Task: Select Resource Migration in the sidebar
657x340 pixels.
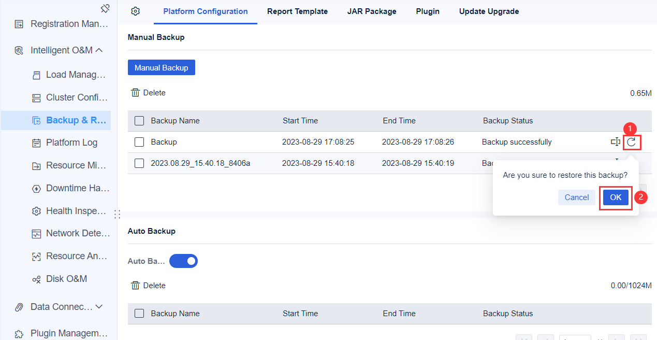Action: tap(74, 165)
